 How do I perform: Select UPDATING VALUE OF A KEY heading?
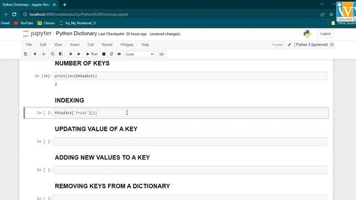(x=96, y=129)
